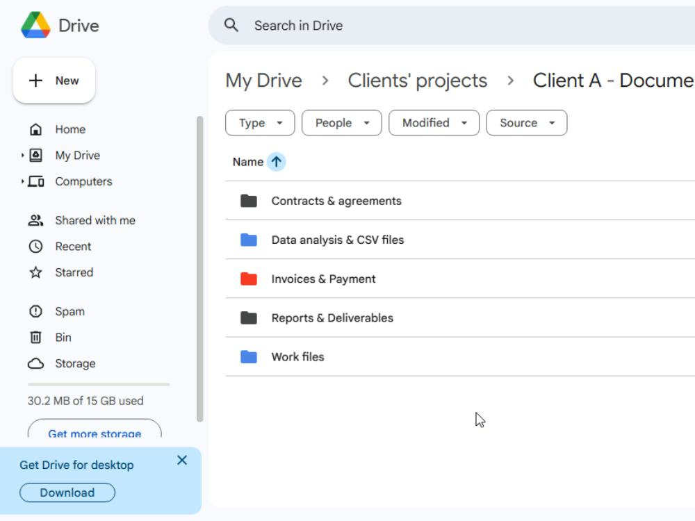Go to Clients' projects breadcrumb

417,81
